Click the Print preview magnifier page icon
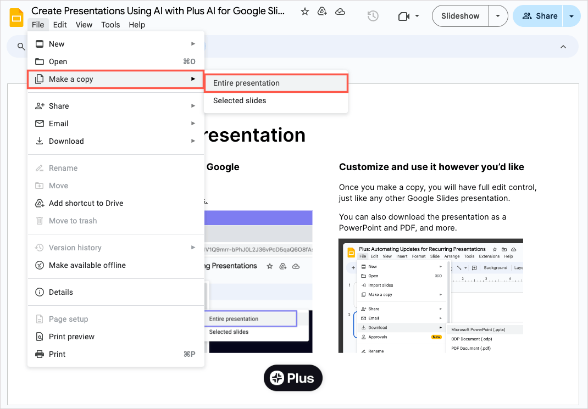 coord(40,337)
